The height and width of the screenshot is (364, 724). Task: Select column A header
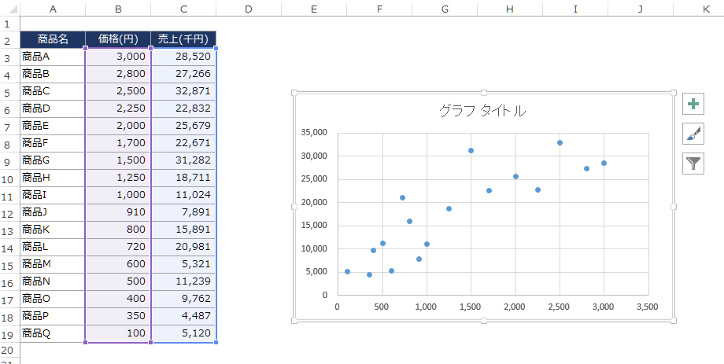click(x=53, y=9)
